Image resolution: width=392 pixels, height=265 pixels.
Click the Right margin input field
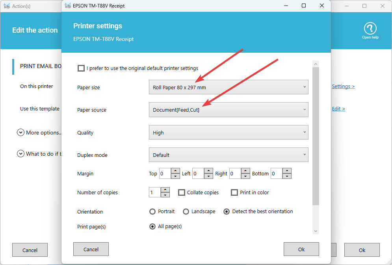coord(235,173)
